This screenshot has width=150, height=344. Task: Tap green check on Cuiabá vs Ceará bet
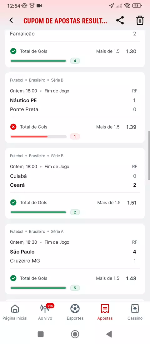pos(13,203)
